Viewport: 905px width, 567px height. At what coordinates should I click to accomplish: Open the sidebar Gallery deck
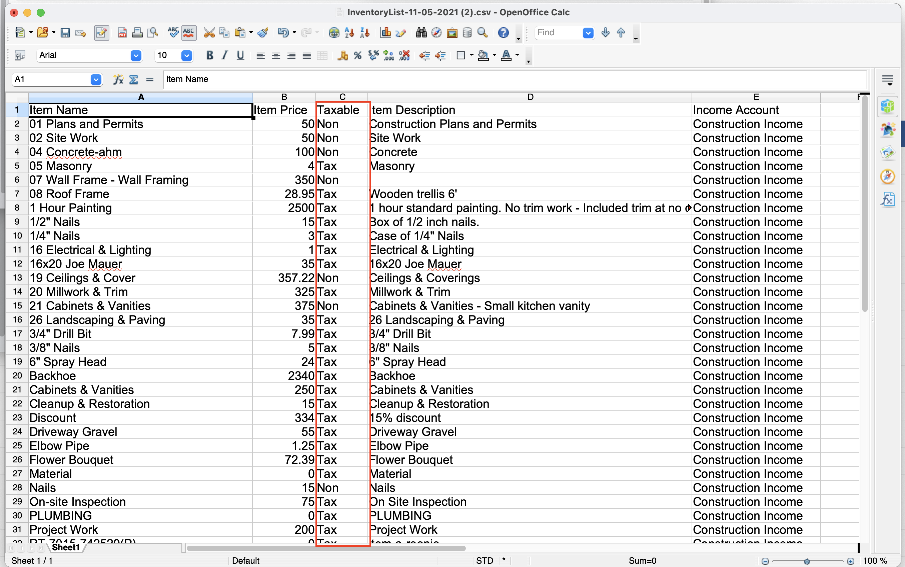tap(888, 153)
